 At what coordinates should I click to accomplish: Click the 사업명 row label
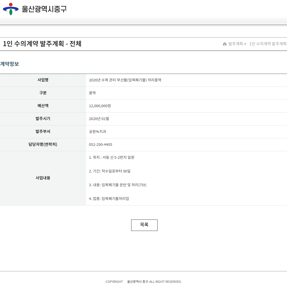coord(43,80)
